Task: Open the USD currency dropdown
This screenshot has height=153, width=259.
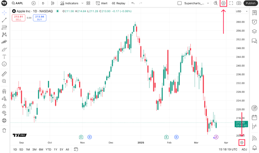Action: [239, 11]
